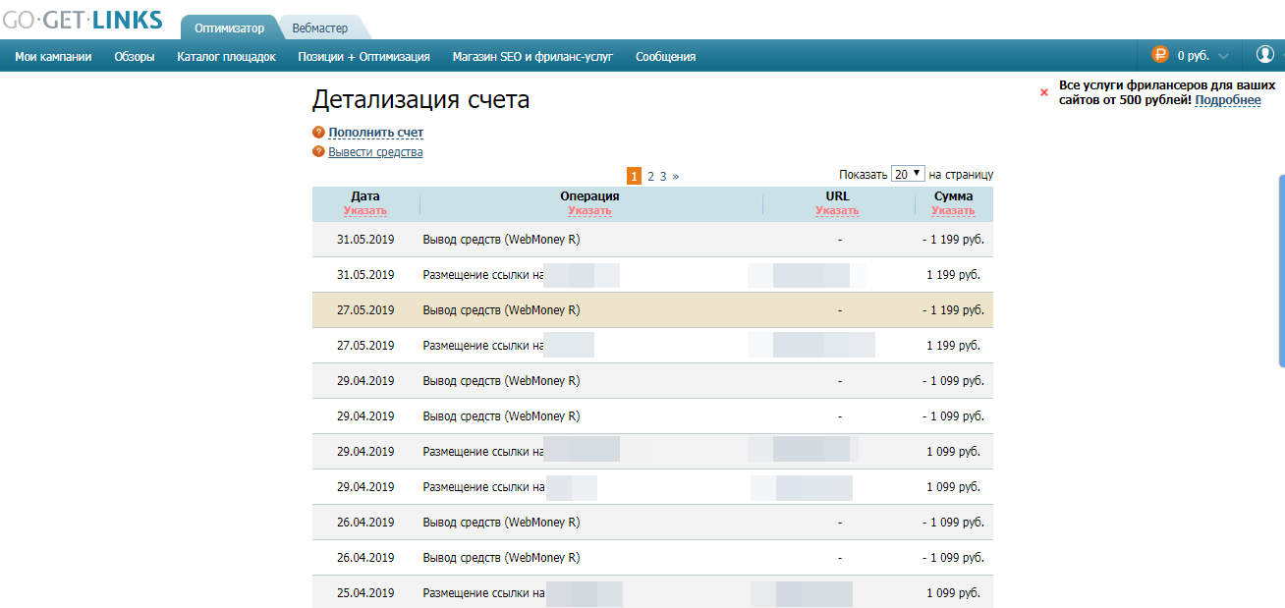Open the user profile icon
Screen dimensions: 1285x608
click(x=1264, y=55)
